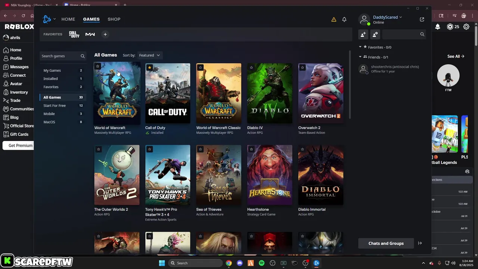This screenshot has width=478, height=269.
Task: Click the games list vertical scrollbar
Action: click(x=350, y=85)
